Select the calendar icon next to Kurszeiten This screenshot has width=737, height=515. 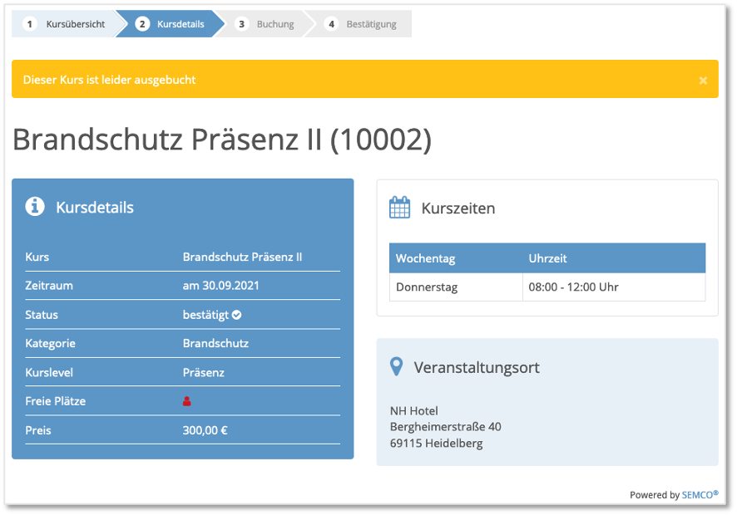point(399,206)
